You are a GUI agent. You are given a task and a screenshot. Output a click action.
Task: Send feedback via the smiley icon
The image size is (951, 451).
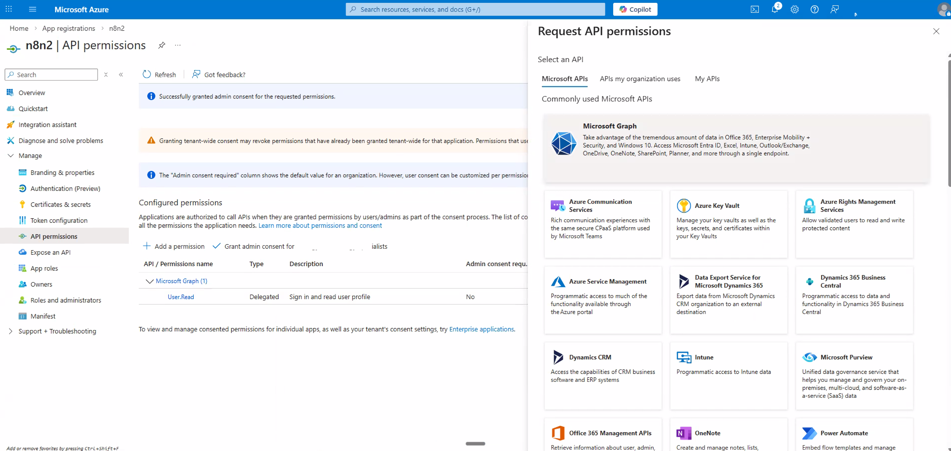pyautogui.click(x=834, y=9)
